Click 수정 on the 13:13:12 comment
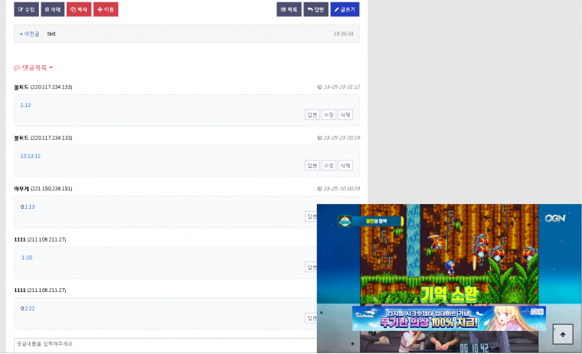This screenshot has height=354, width=582. point(329,166)
